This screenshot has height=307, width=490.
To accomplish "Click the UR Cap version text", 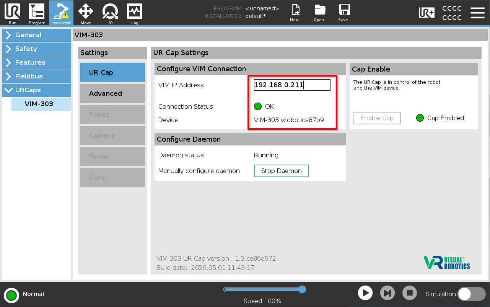I will click(216, 258).
